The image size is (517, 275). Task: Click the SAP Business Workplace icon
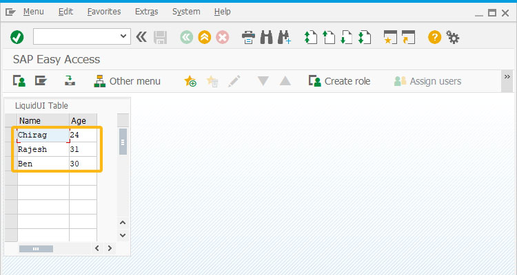pyautogui.click(x=70, y=81)
